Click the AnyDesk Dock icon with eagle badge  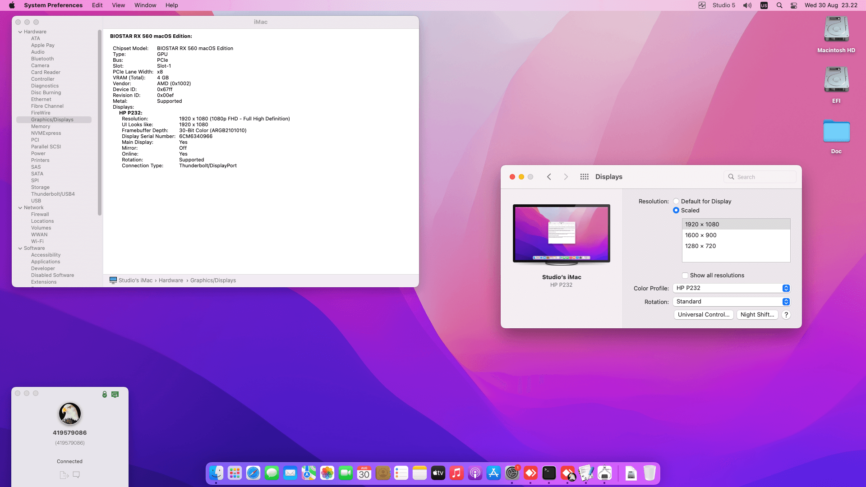(568, 473)
